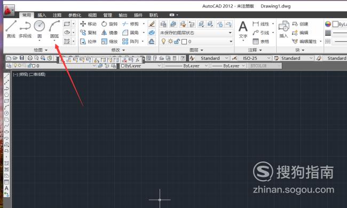Open the ribbon layer 0 dropdown
The image size is (347, 208).
(x=231, y=42)
